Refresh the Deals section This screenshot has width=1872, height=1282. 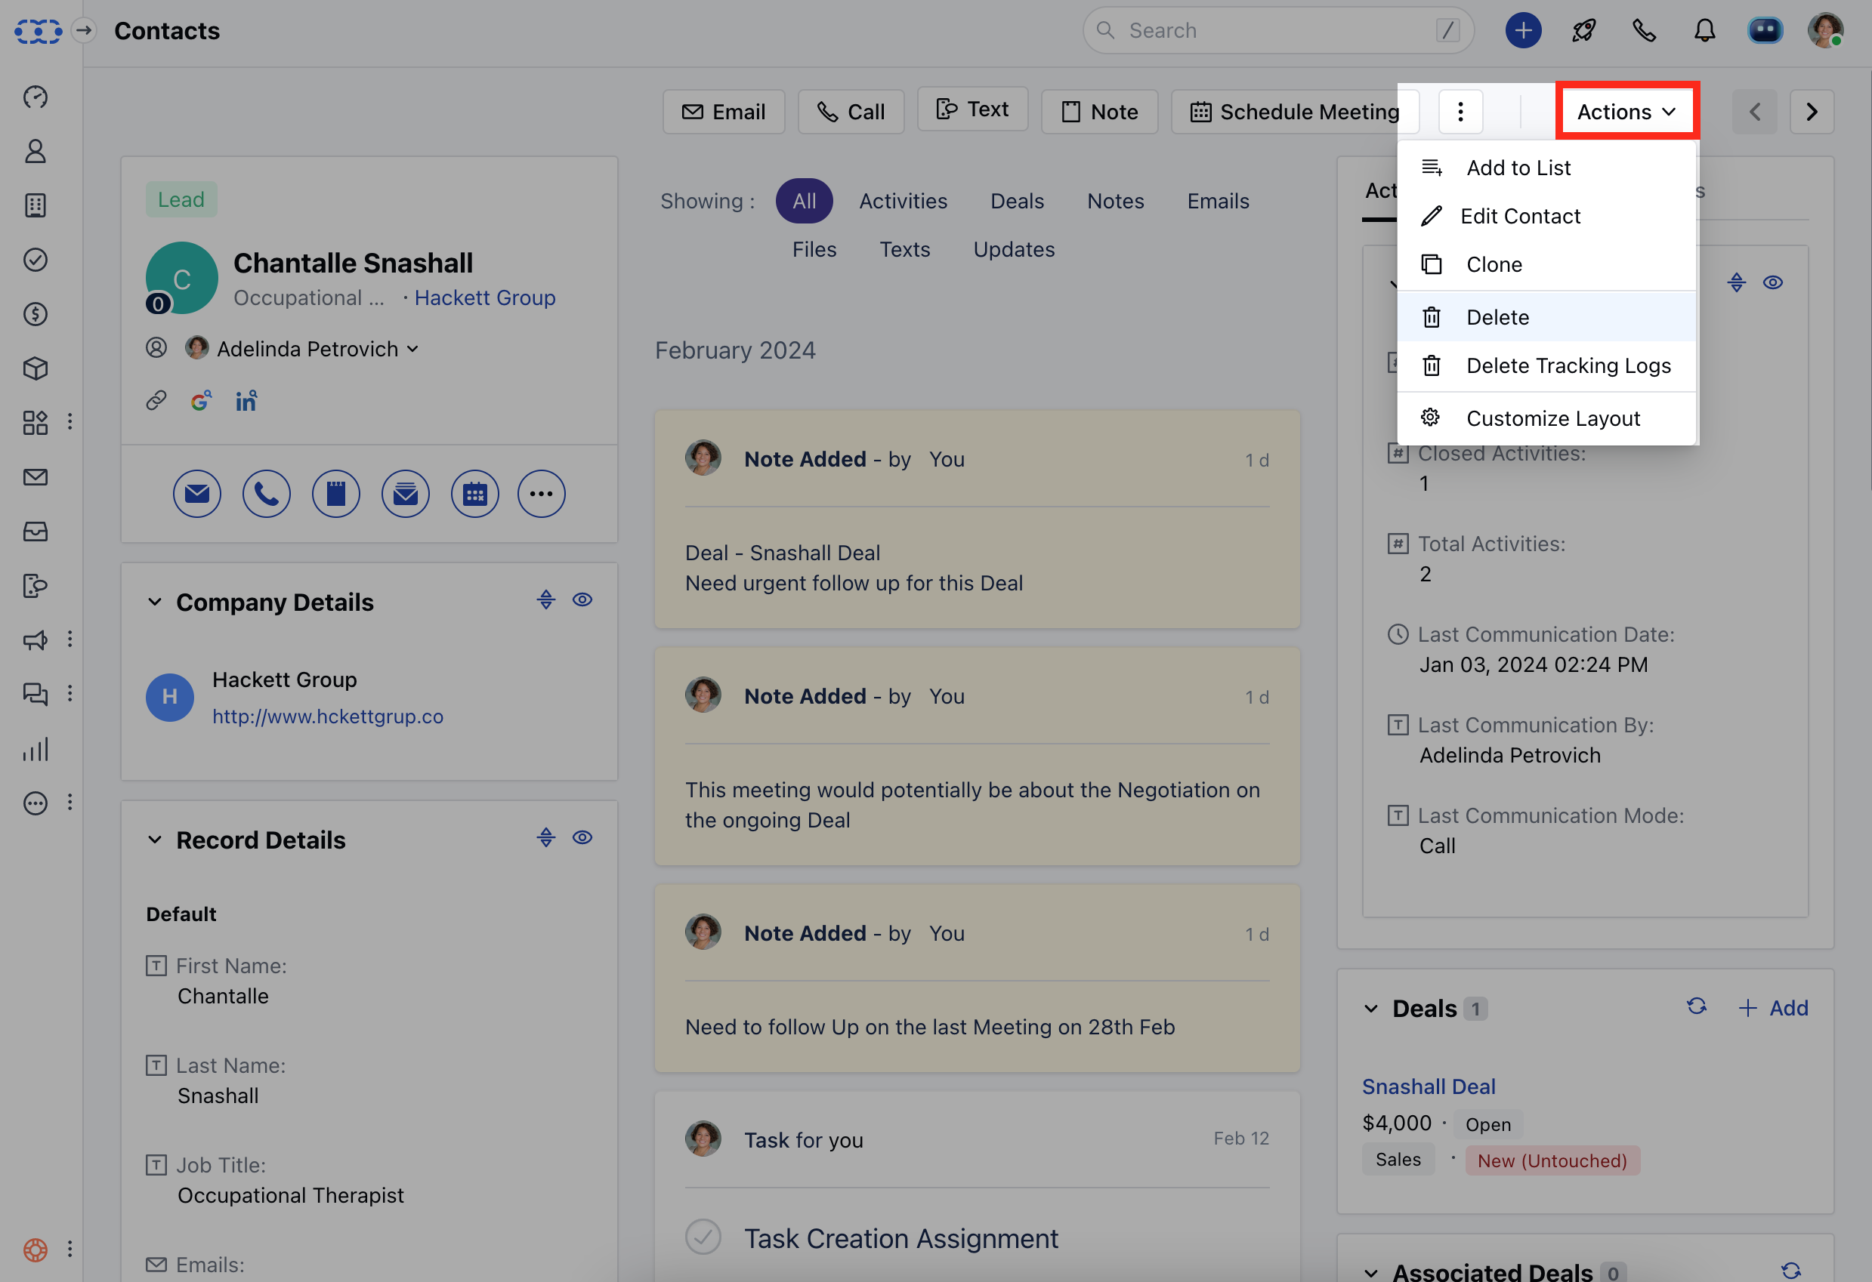[1697, 1007]
